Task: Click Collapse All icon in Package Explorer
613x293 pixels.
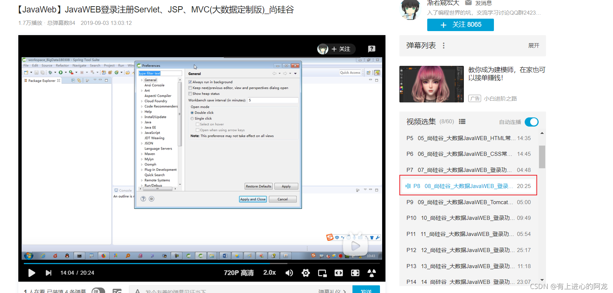Action: coord(73,80)
